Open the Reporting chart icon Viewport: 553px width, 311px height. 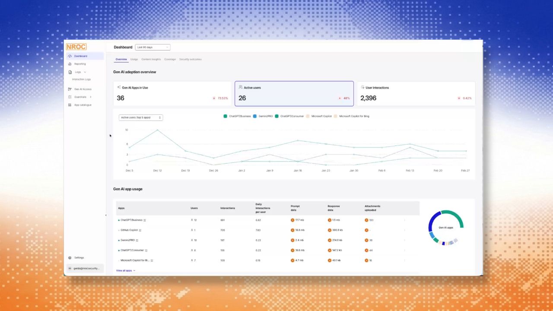(70, 64)
